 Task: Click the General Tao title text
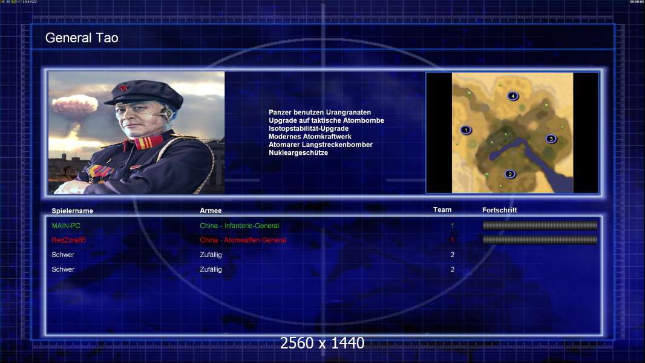(x=82, y=38)
